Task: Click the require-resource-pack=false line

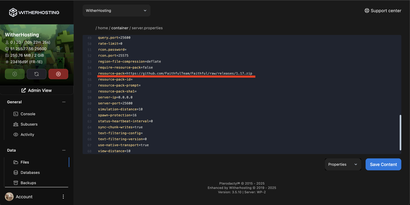Action: pyautogui.click(x=126, y=67)
